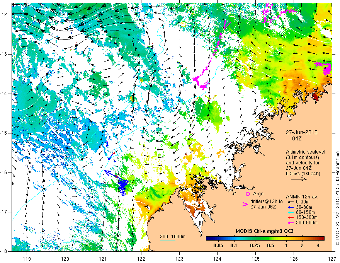
Task: Click longitude axis label 127
Action: [x=332, y=259]
